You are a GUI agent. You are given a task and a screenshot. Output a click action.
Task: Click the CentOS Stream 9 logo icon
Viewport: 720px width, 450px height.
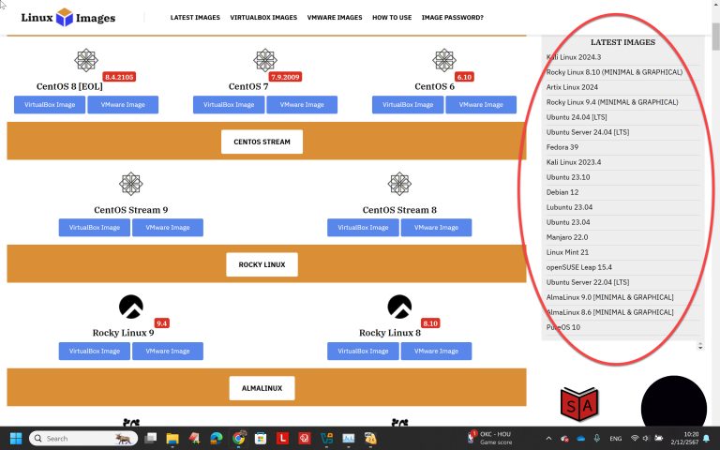point(131,184)
